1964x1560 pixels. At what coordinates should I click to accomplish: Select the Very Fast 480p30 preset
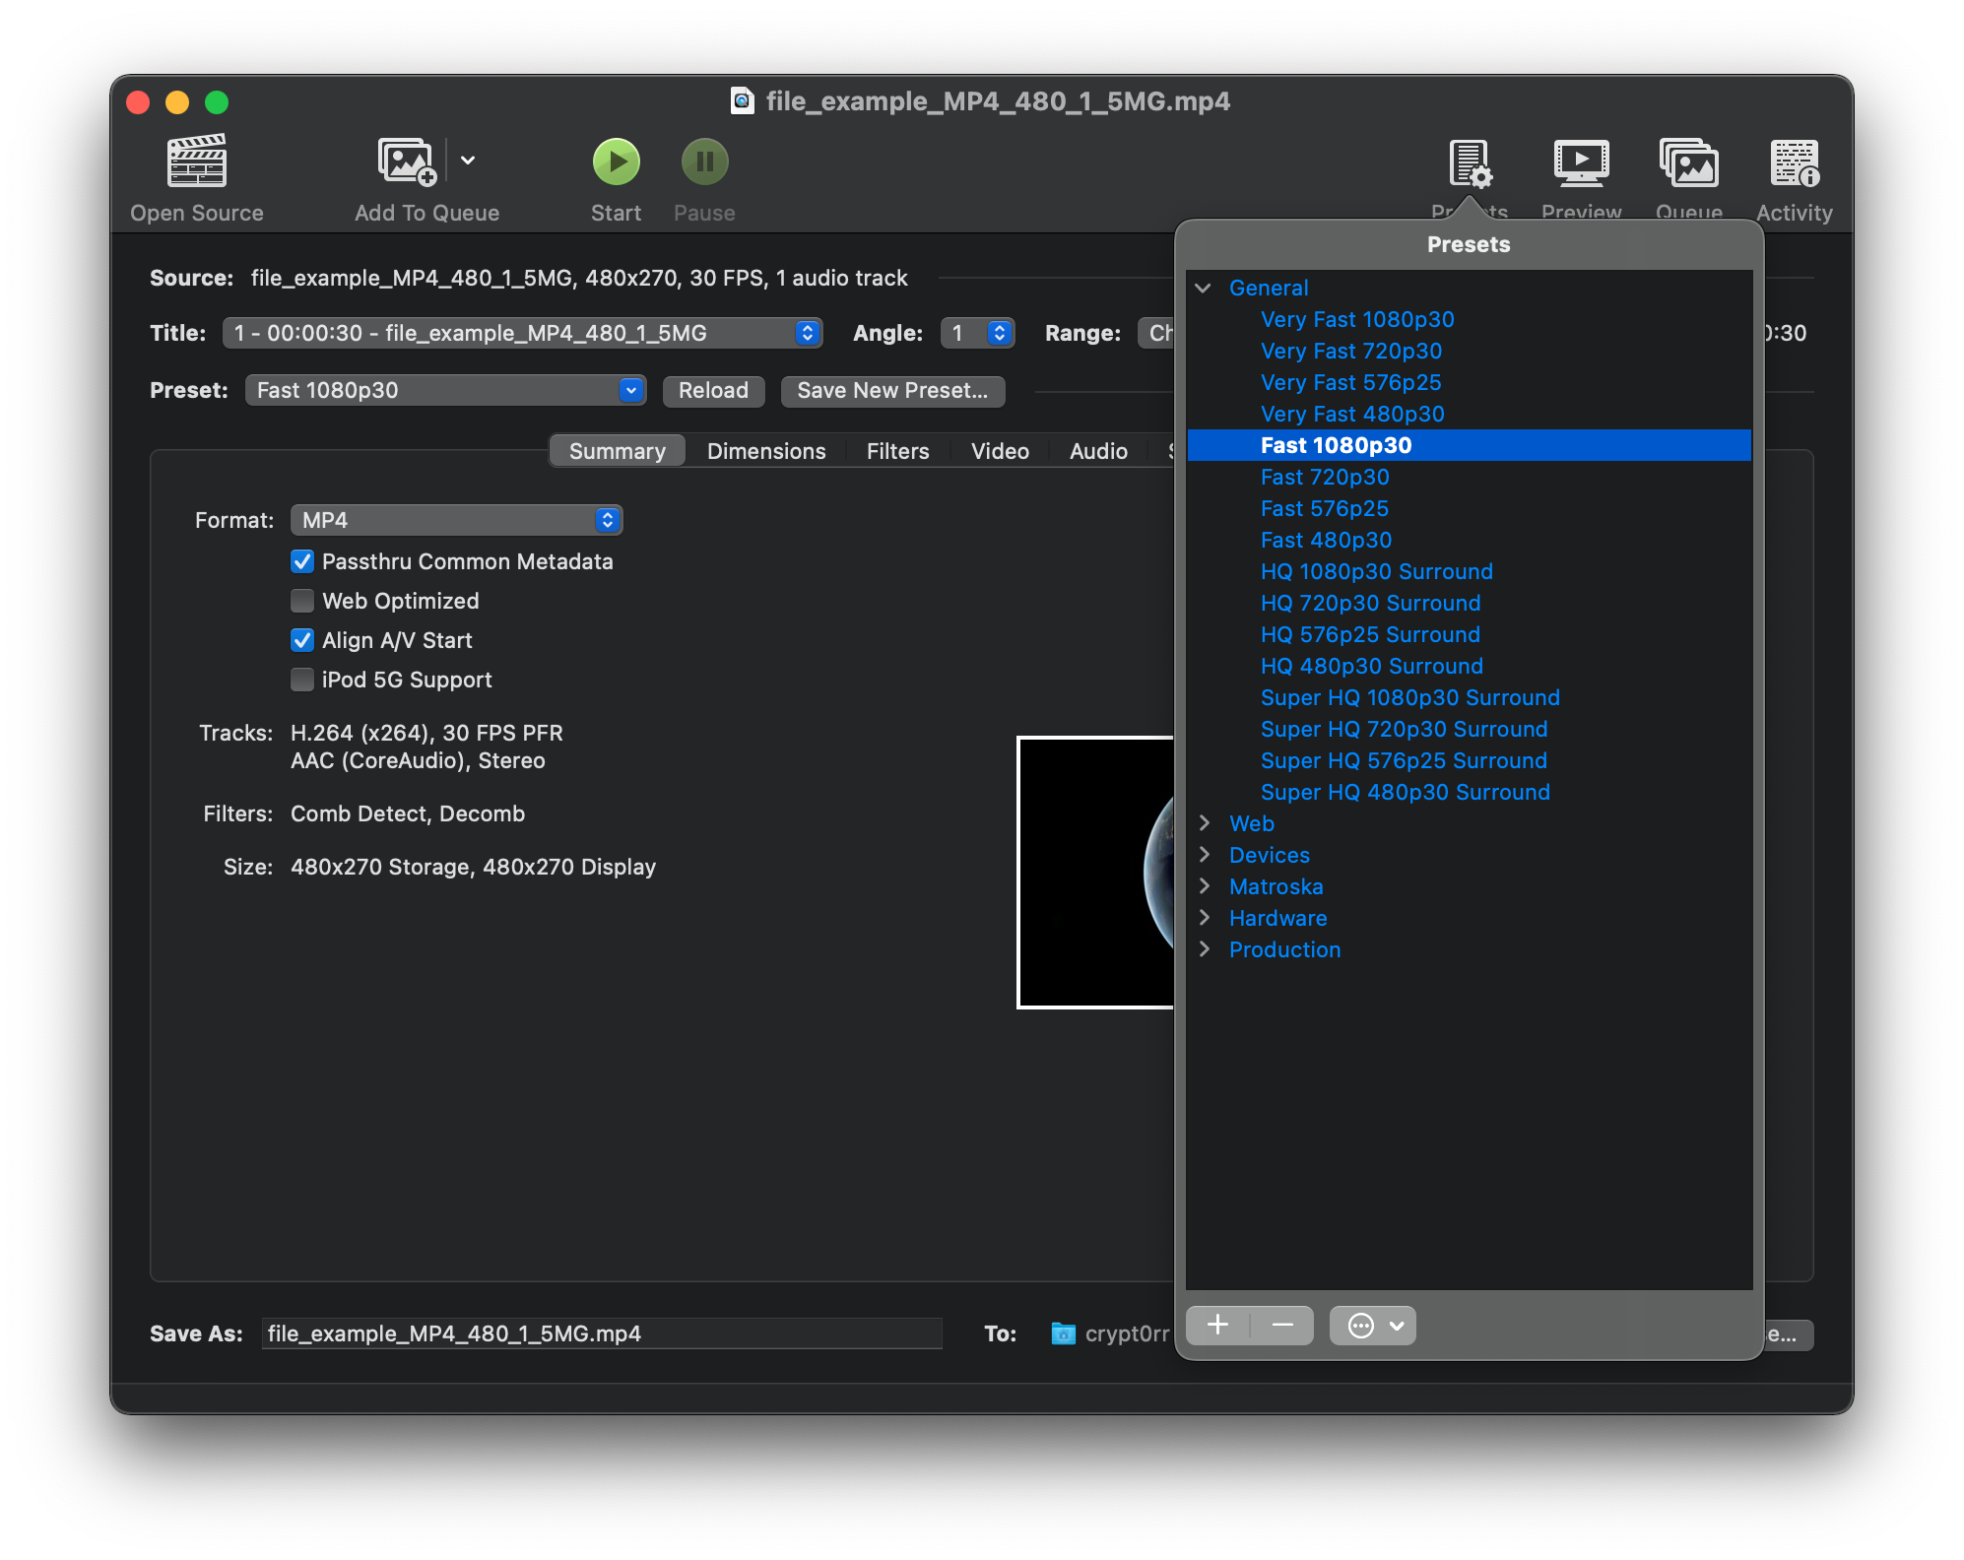point(1352,414)
